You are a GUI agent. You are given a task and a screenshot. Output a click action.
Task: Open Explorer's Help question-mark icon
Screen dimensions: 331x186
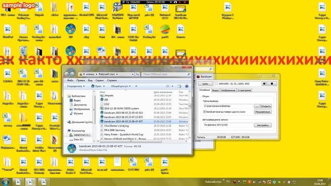coord(187,86)
